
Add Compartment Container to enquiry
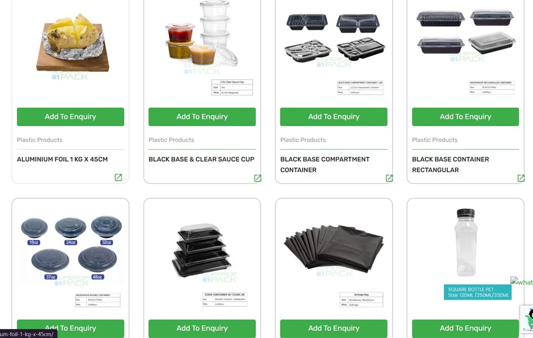point(334,117)
